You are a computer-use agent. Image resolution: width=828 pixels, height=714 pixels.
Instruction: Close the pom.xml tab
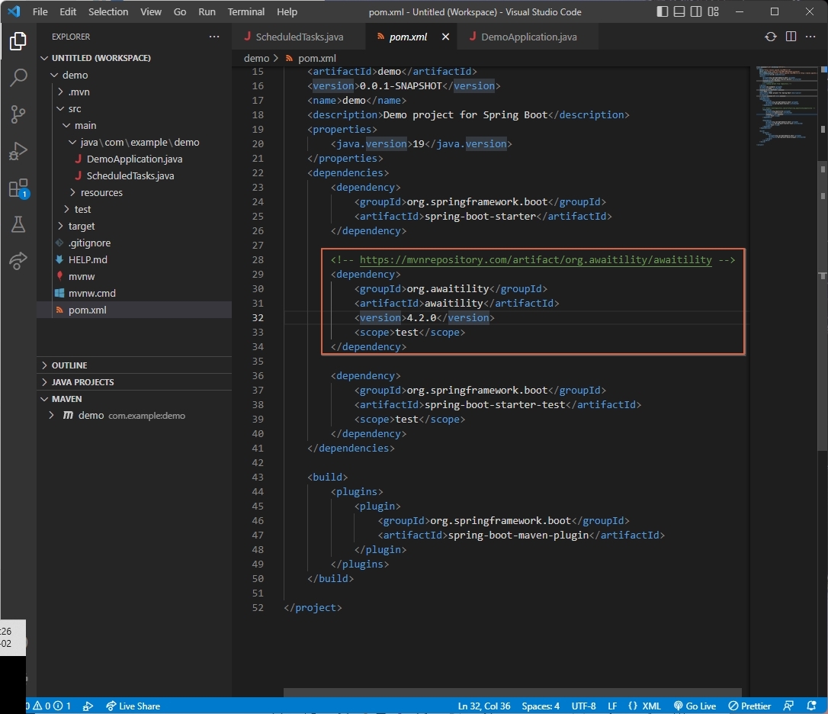coord(445,37)
